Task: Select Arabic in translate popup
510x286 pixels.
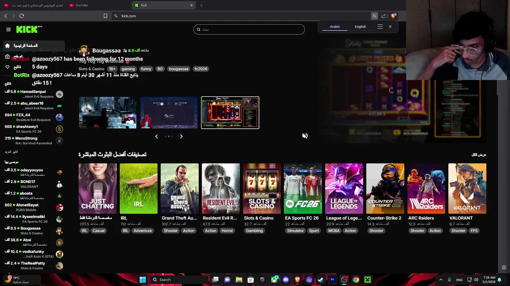Action: (335, 27)
